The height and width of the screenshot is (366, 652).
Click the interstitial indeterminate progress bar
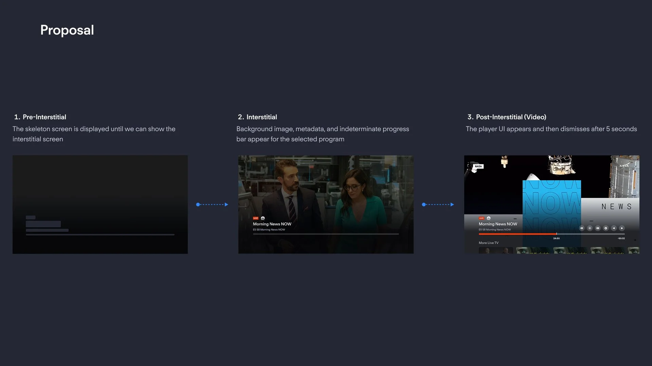pyautogui.click(x=326, y=234)
